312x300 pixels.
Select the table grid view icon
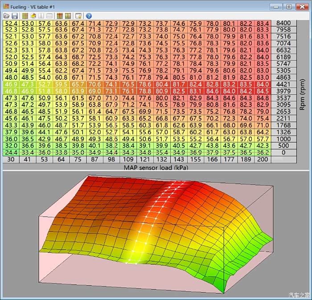pyautogui.click(x=25, y=16)
